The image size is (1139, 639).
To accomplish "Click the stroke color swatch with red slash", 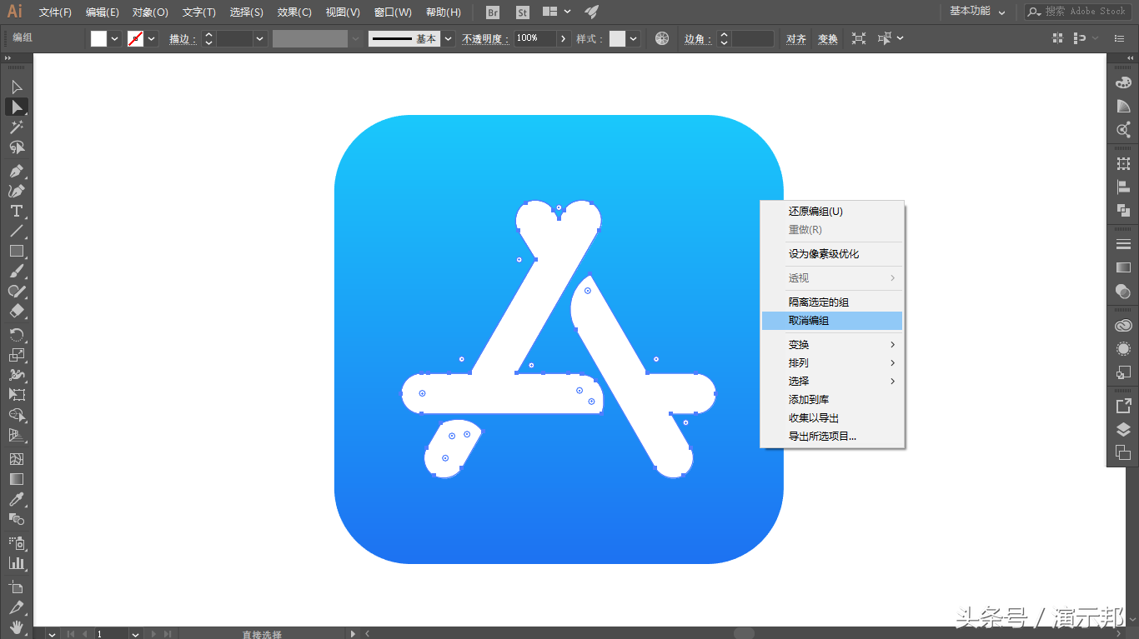I will (x=136, y=38).
